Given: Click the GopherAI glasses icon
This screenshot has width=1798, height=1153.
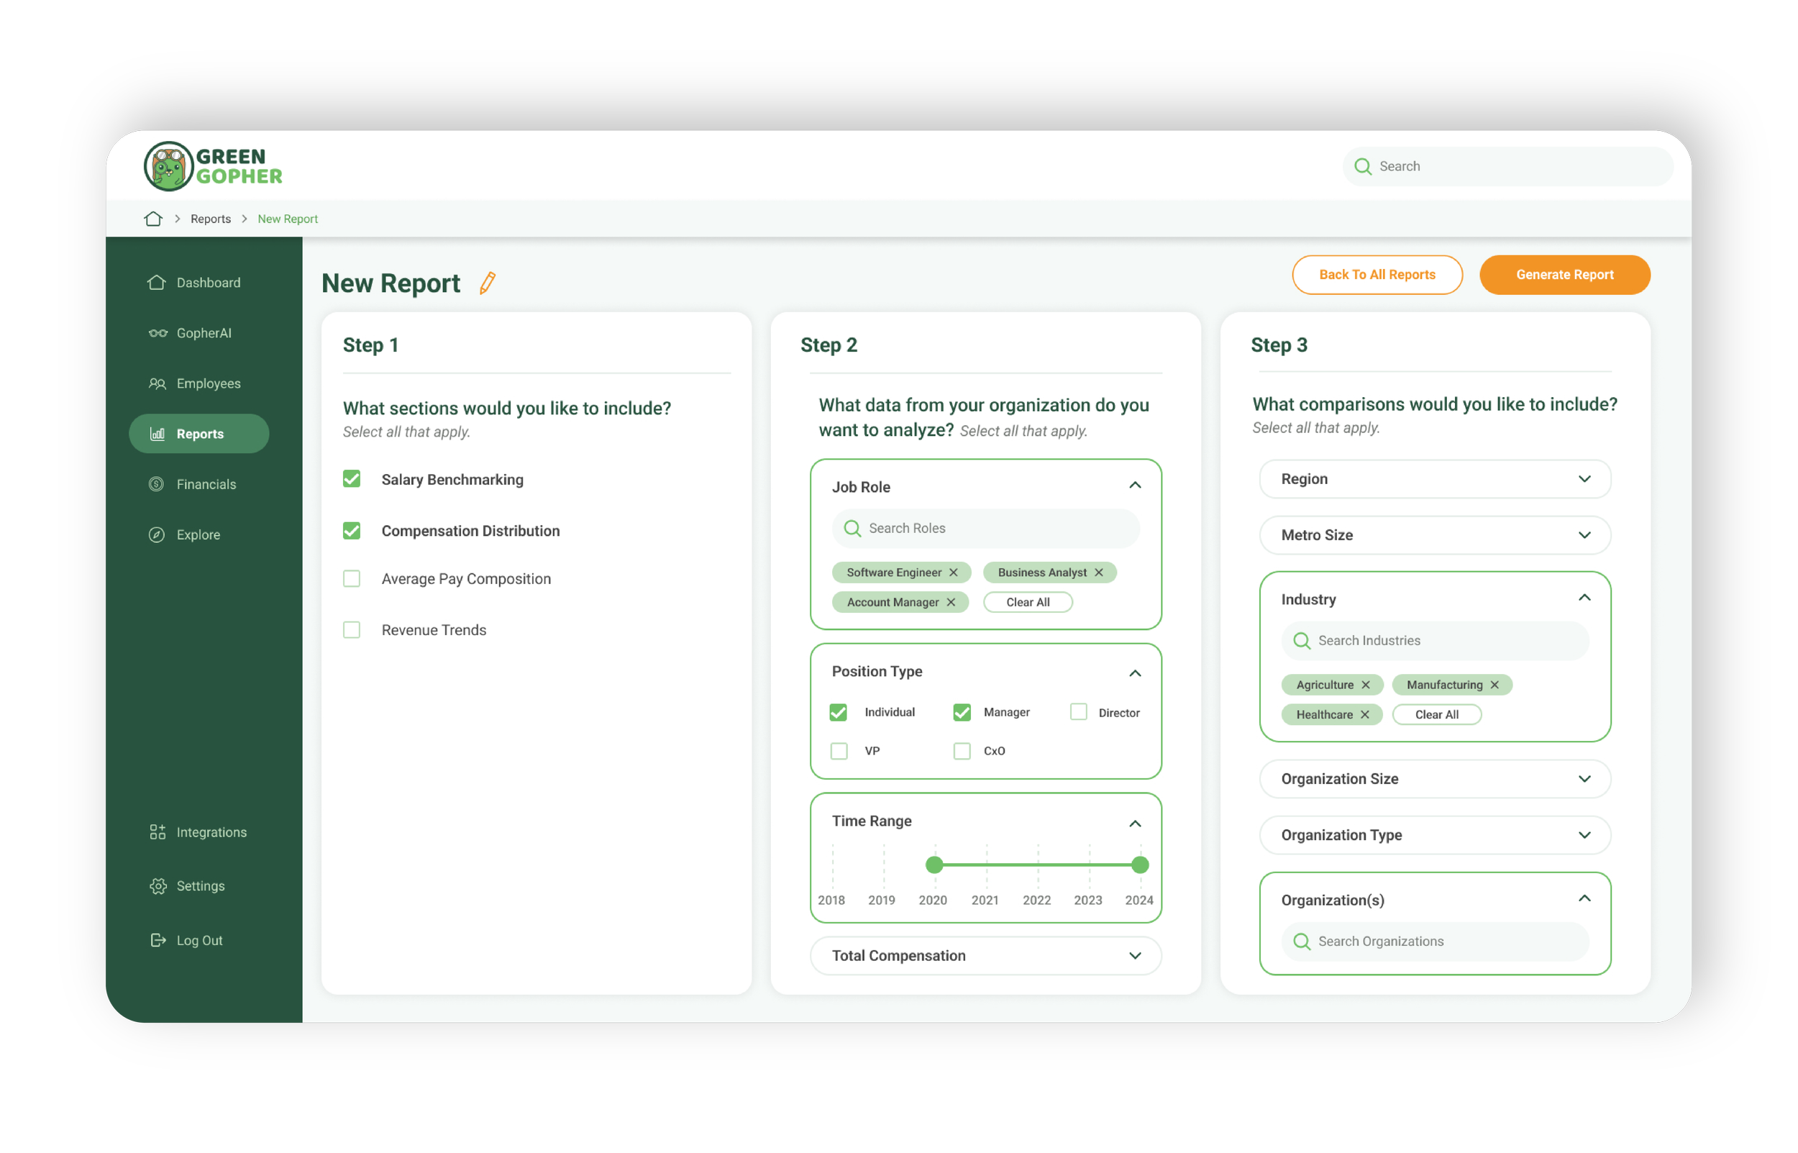Looking at the screenshot, I should (158, 333).
